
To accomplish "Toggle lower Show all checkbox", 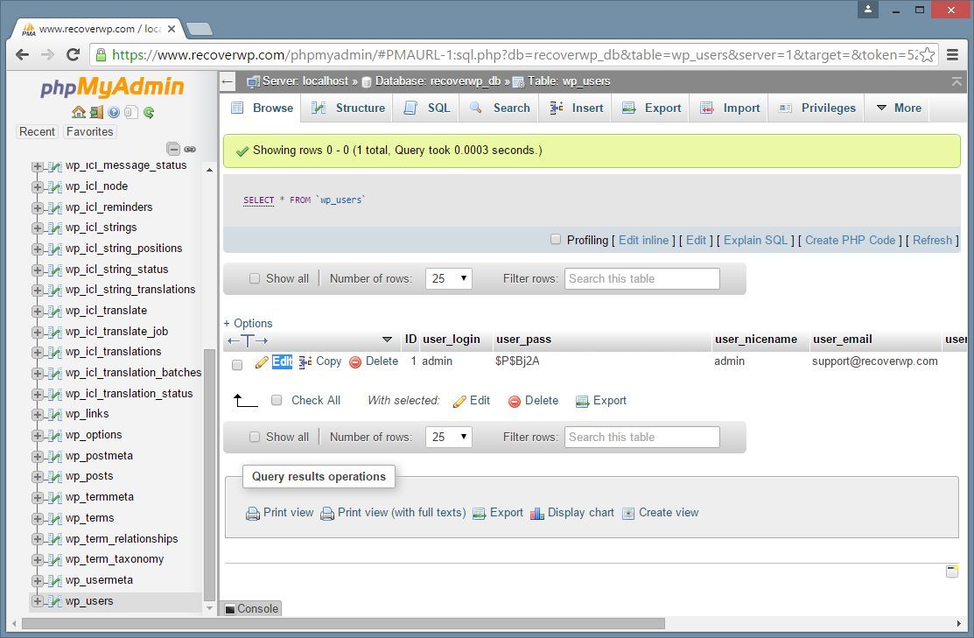I will pos(254,437).
